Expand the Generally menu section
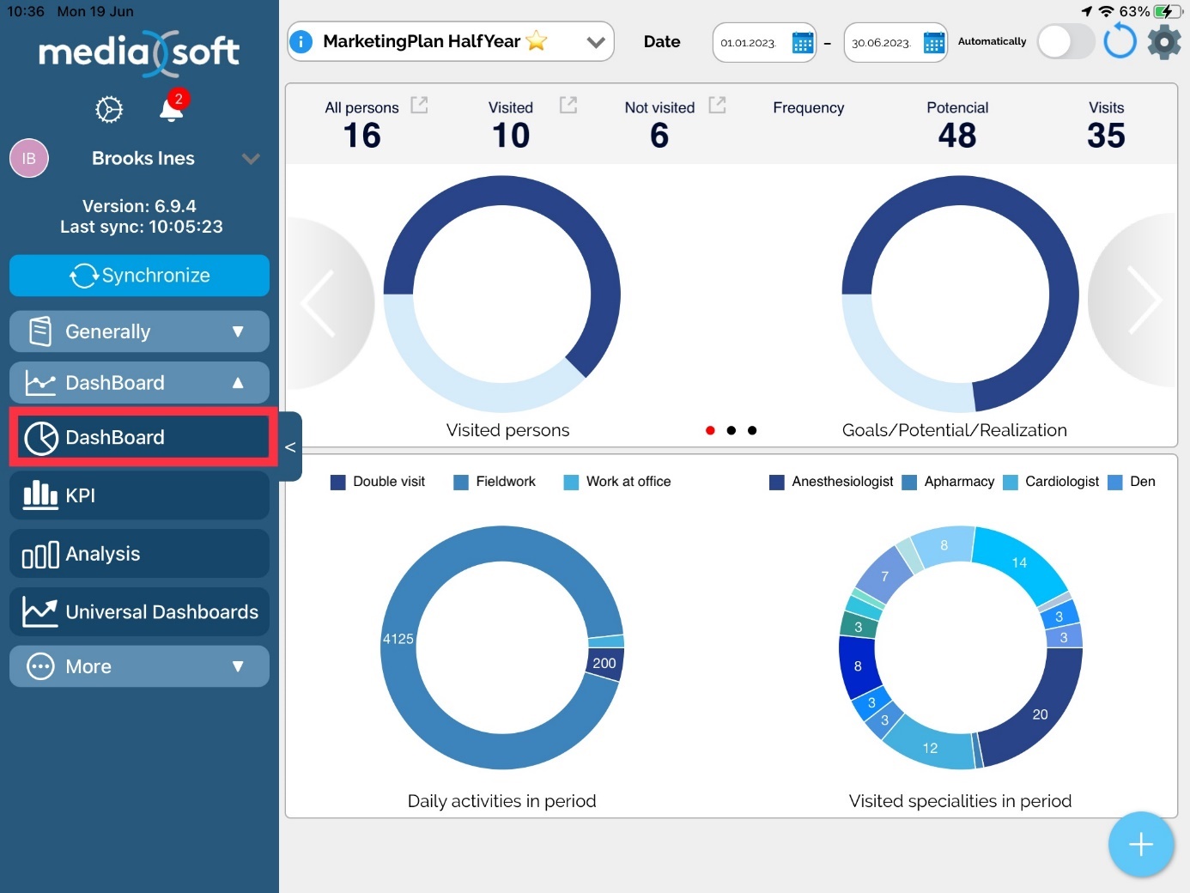The width and height of the screenshot is (1190, 893). coord(139,331)
